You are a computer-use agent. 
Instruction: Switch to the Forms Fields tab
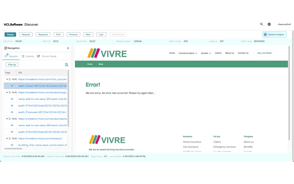(x=47, y=57)
